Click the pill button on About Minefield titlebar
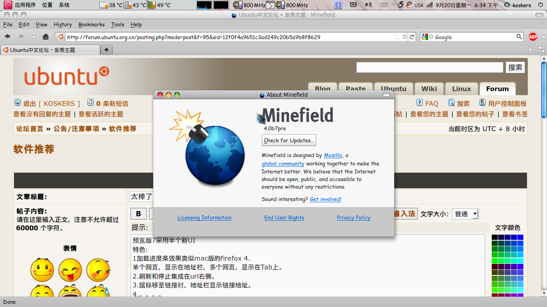The width and height of the screenshot is (547, 307). 386,95
